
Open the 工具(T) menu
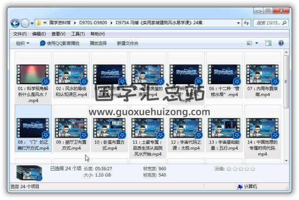78,34
